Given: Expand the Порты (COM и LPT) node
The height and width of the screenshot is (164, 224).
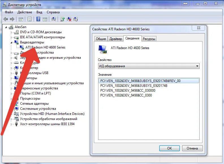Looking at the screenshot, I should pyautogui.click(x=11, y=93).
